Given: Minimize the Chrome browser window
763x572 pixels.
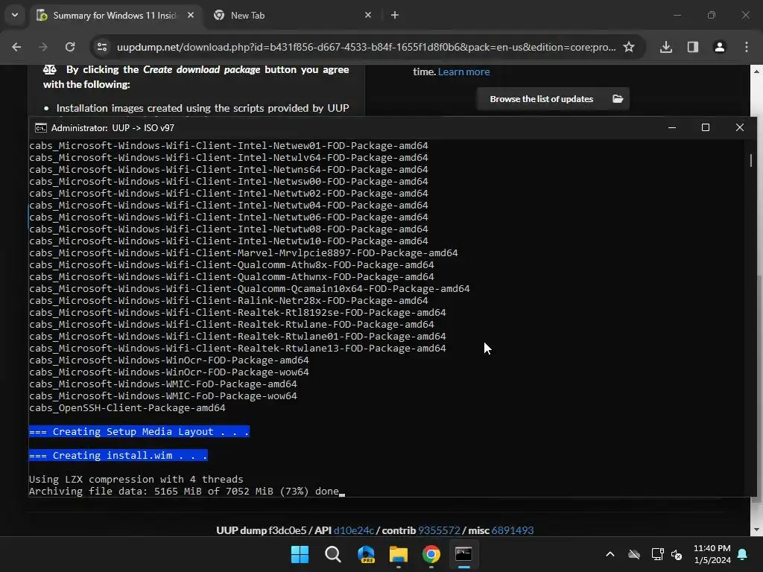Looking at the screenshot, I should [677, 15].
